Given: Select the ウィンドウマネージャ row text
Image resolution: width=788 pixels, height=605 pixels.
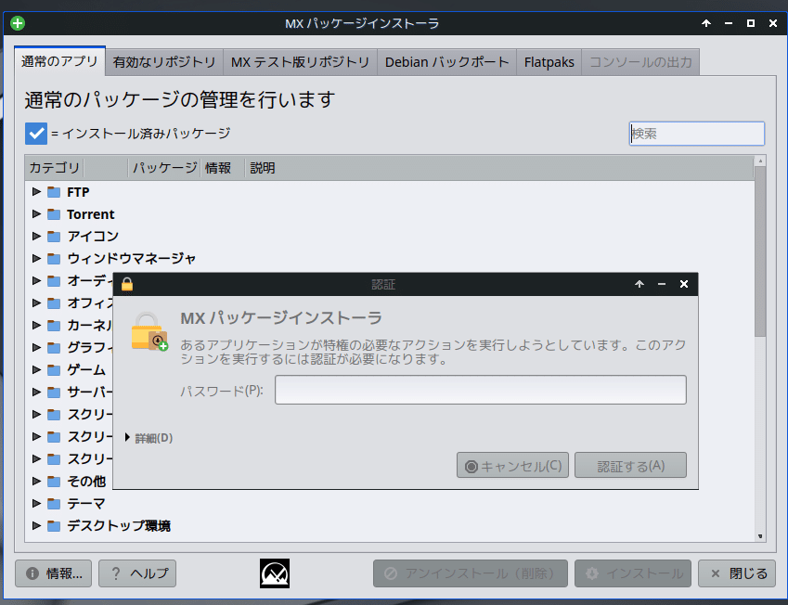Looking at the screenshot, I should (x=131, y=258).
